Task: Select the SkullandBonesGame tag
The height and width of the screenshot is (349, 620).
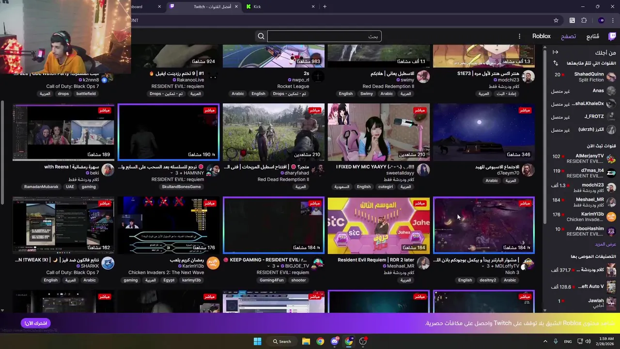Action: coord(181,187)
